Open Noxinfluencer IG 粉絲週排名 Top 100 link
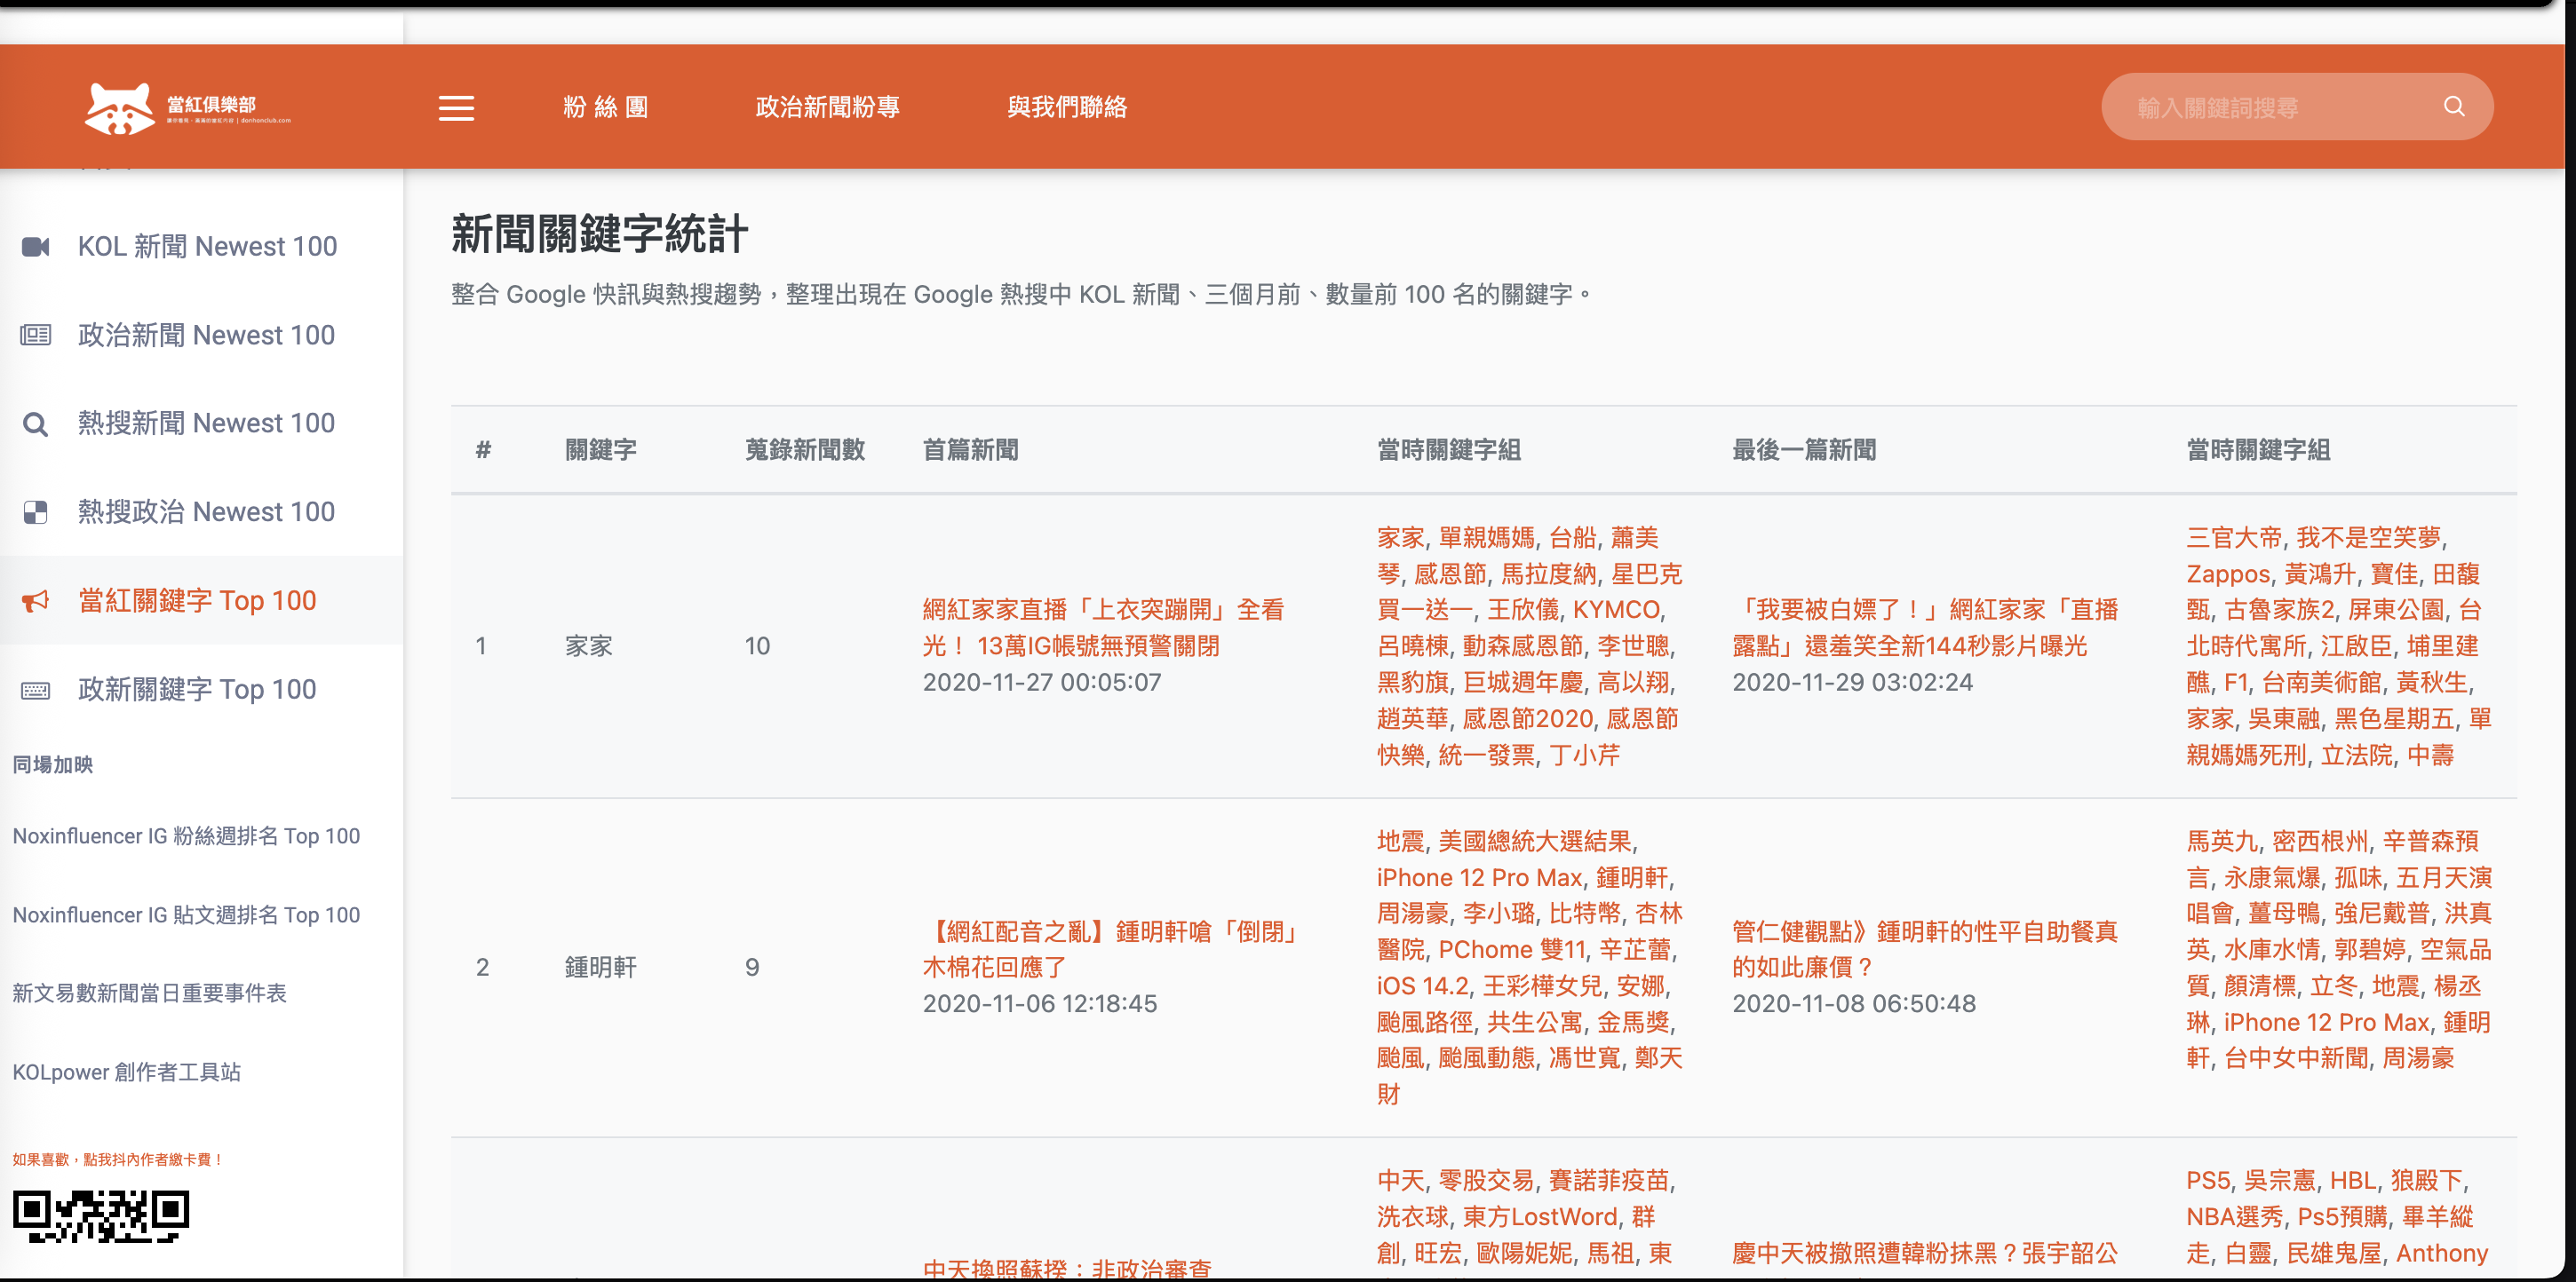 [186, 836]
